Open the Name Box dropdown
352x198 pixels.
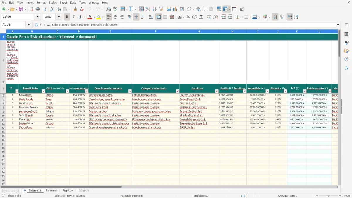tap(29, 25)
